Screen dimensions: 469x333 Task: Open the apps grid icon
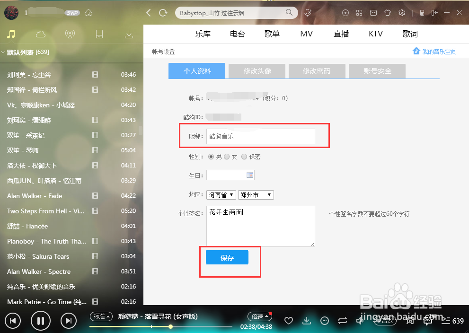point(359,13)
